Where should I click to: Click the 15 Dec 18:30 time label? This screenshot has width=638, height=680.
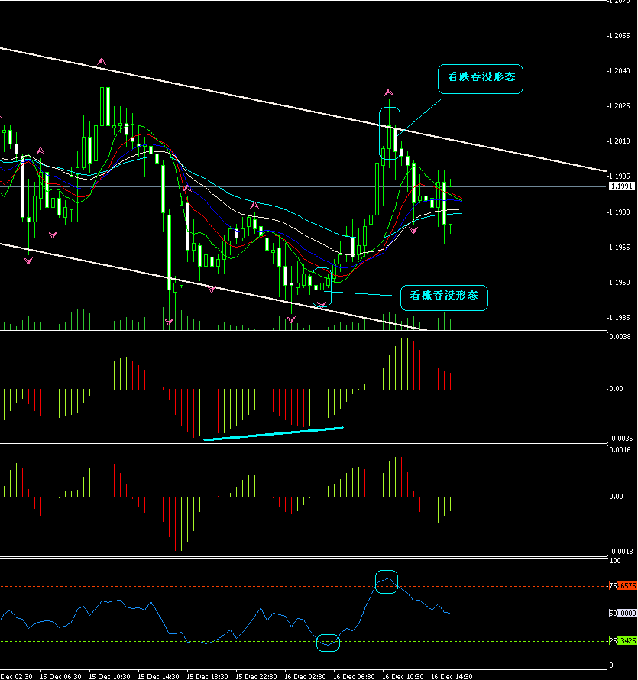coord(207,676)
